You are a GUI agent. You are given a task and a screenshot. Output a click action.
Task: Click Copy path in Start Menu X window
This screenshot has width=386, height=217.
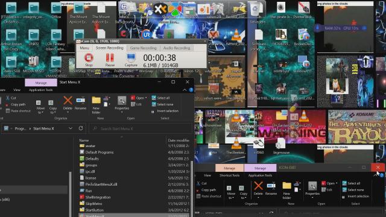click(x=16, y=104)
